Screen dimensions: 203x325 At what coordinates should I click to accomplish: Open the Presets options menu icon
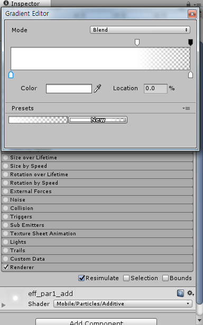tap(186, 108)
